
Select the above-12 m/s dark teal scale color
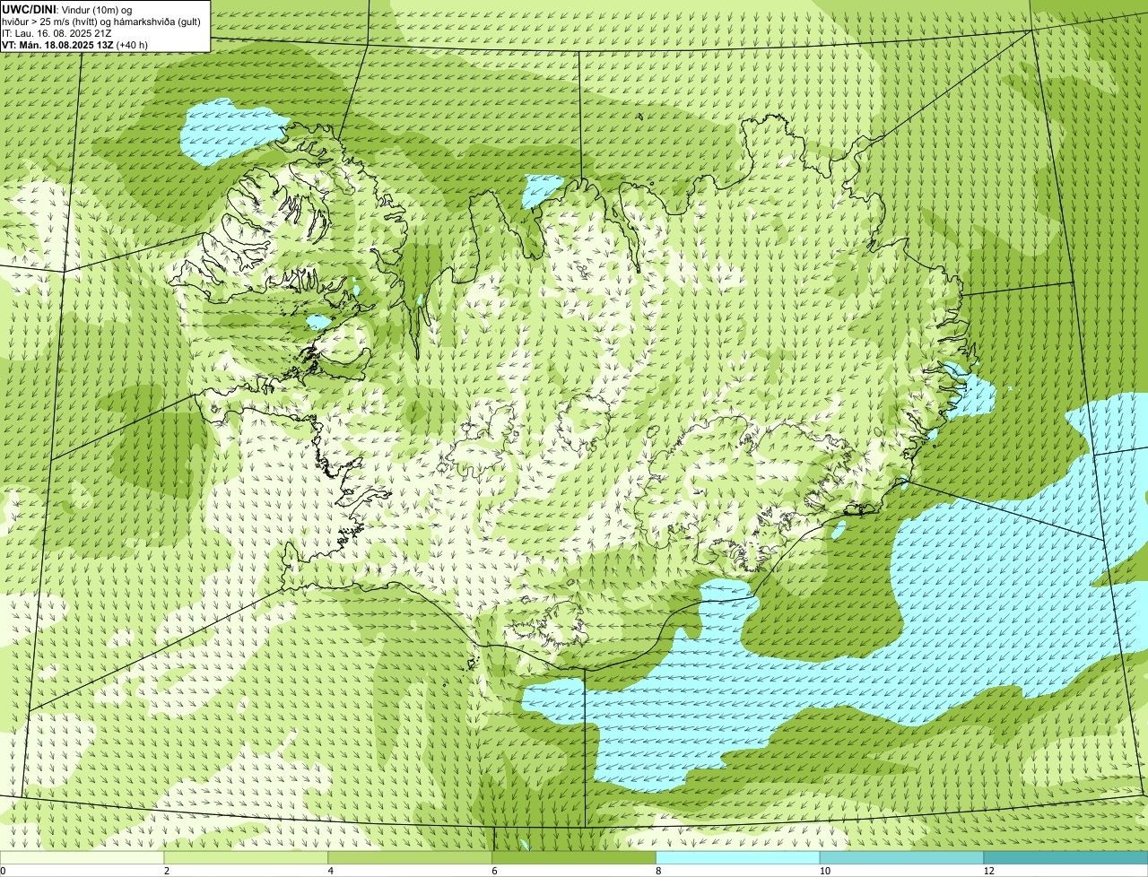[x=1065, y=857]
